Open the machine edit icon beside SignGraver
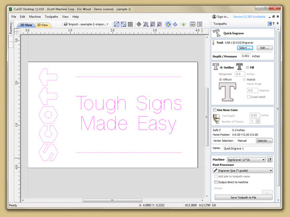This screenshot has width=290, height=217. tap(270, 159)
